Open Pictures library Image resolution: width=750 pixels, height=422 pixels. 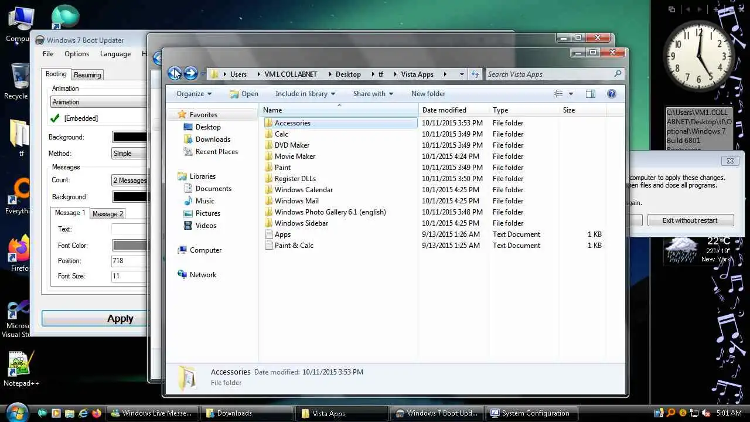202,213
